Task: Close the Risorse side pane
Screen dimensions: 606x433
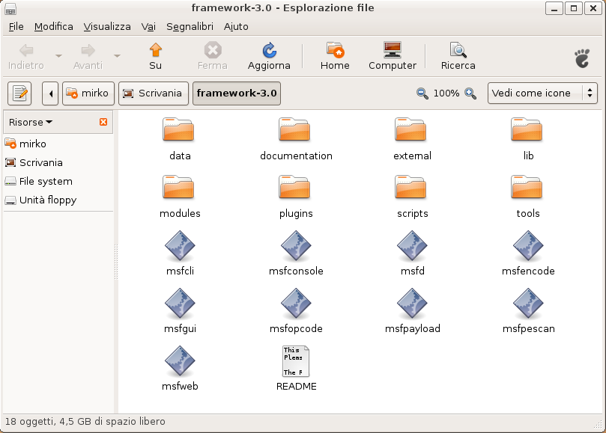Action: (103, 122)
